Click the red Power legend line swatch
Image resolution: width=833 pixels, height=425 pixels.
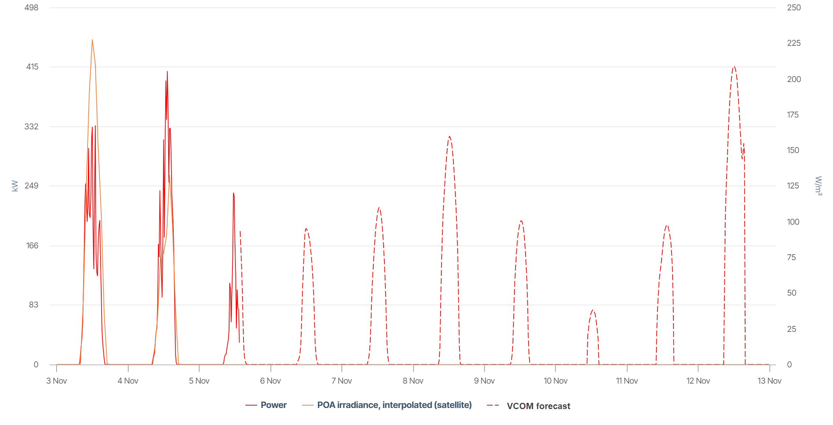pyautogui.click(x=251, y=405)
